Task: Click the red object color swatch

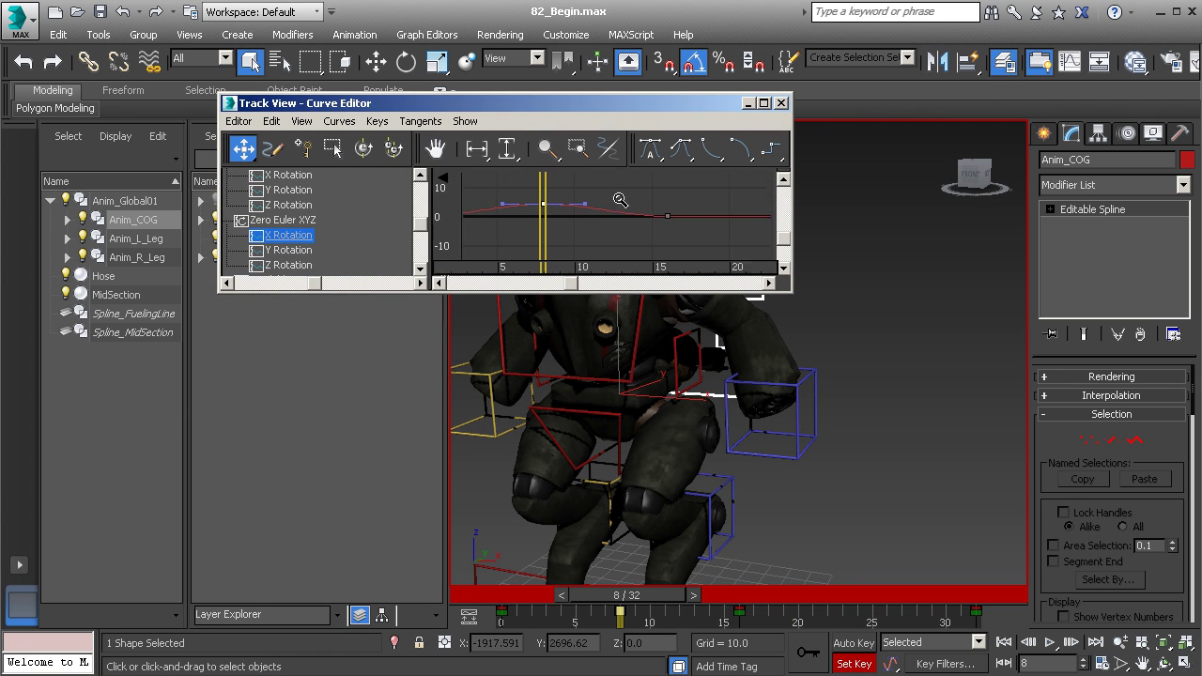Action: point(1187,160)
